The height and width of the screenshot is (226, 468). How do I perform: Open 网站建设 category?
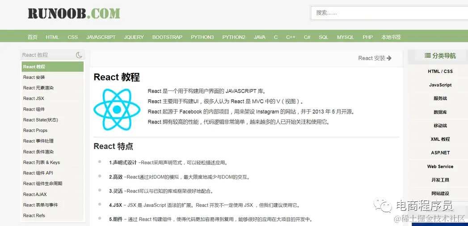(x=440, y=193)
